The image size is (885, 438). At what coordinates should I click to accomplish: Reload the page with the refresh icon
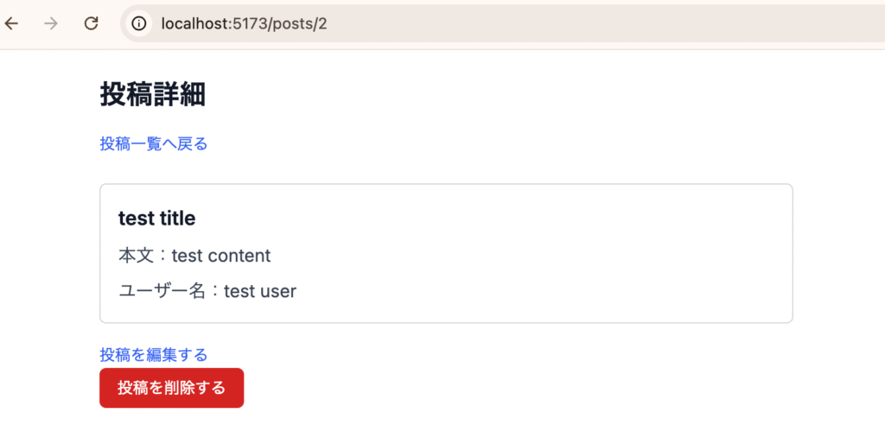tap(91, 23)
